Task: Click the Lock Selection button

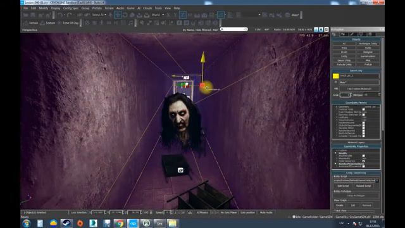Action: (78, 213)
